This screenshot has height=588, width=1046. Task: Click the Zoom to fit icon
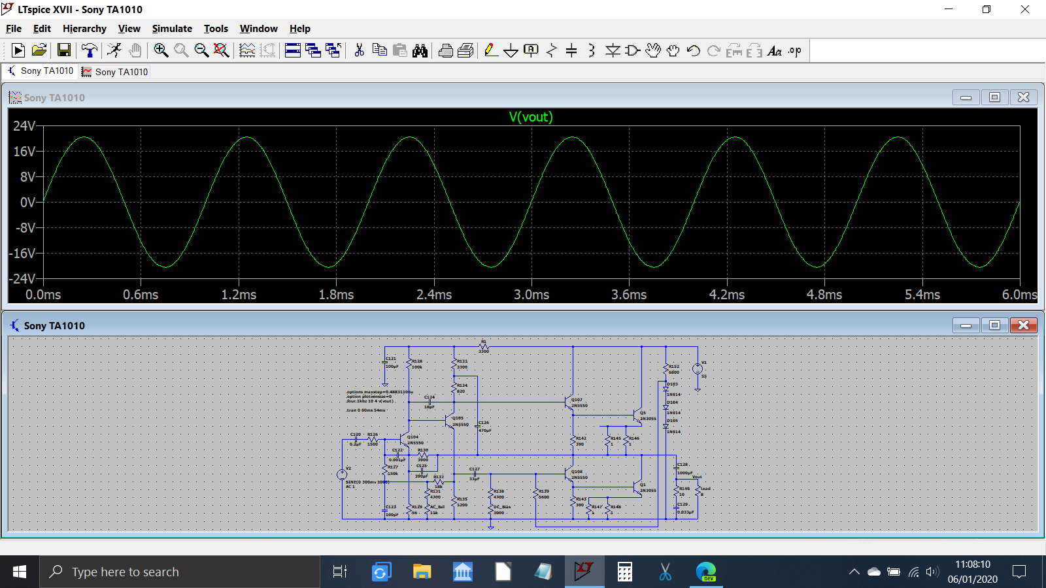pos(222,50)
